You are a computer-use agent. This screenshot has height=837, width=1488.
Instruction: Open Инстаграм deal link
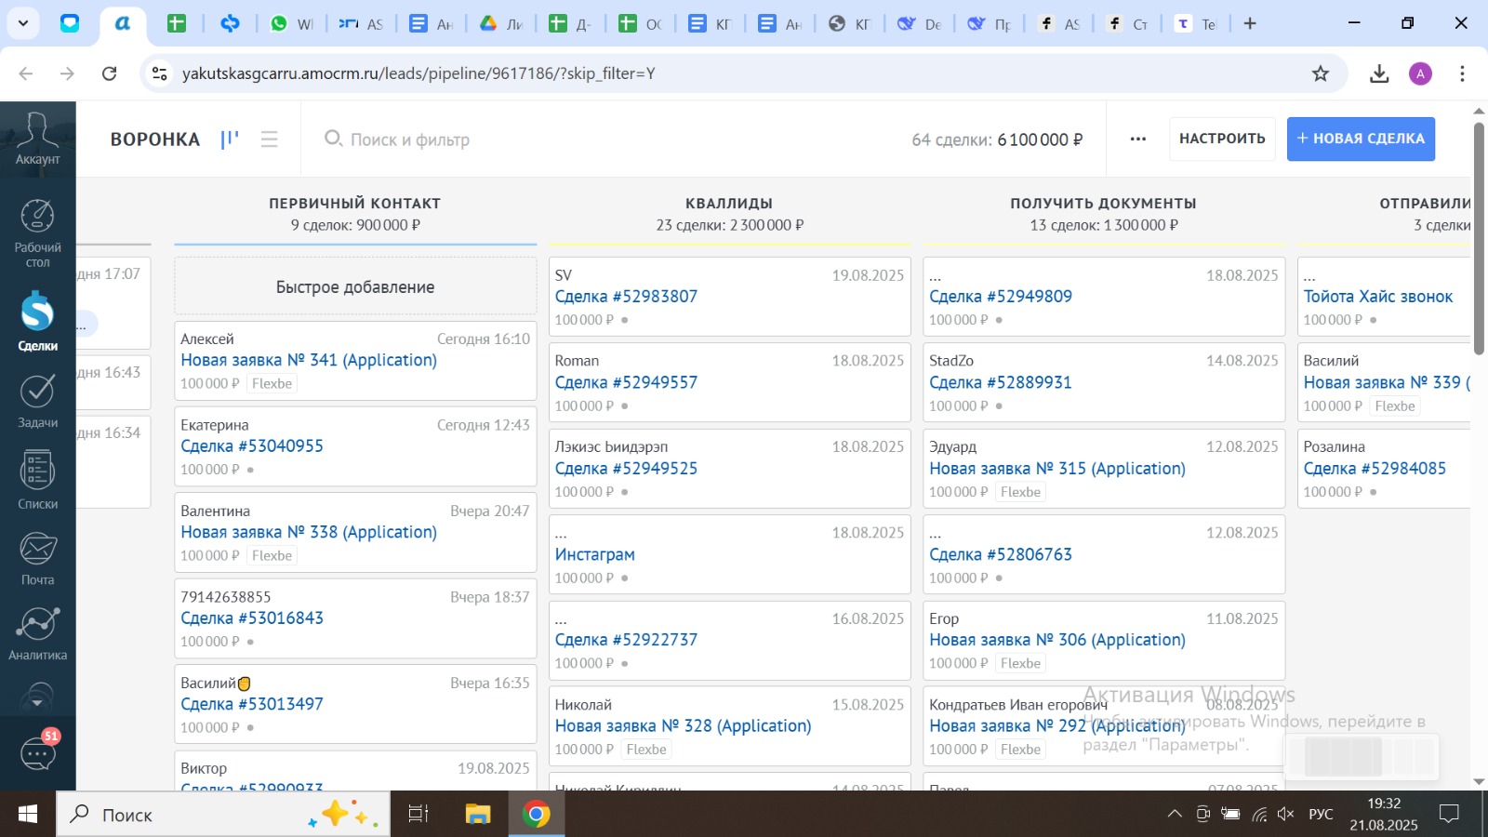595,554
